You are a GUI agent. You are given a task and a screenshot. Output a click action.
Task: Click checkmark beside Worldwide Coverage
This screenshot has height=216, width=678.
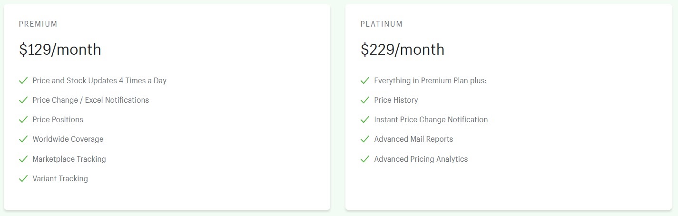pos(23,139)
